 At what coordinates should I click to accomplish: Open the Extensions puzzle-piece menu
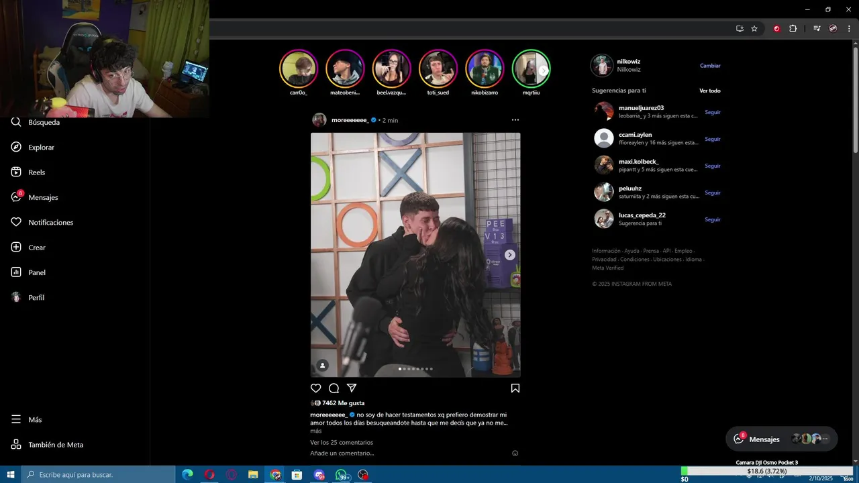tap(793, 29)
